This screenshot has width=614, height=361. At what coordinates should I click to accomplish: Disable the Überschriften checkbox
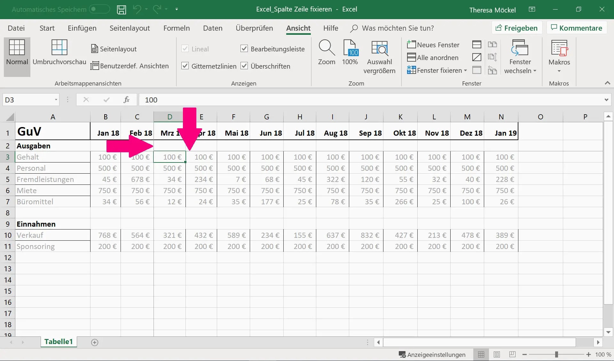point(244,66)
